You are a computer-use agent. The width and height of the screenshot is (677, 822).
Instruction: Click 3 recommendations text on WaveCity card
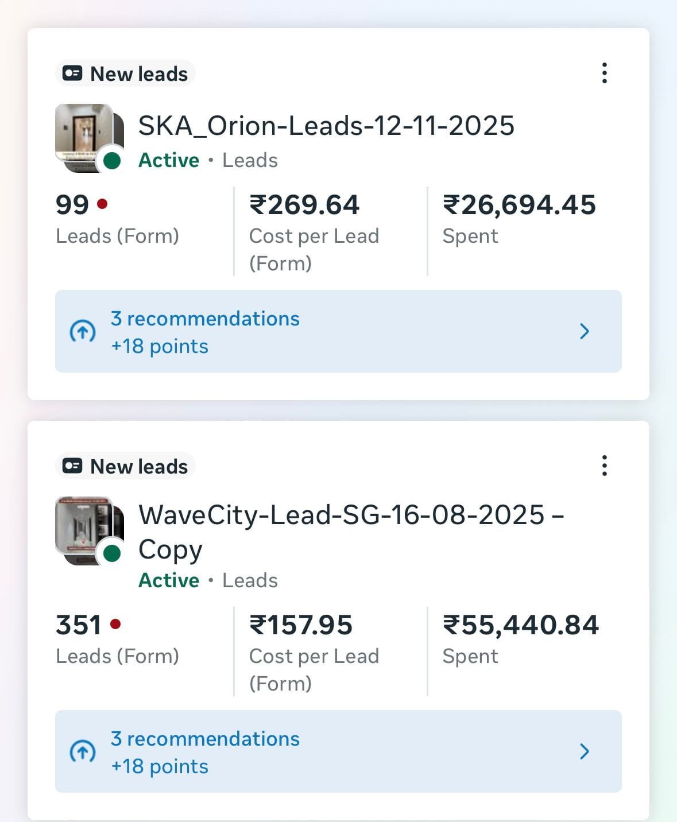click(x=205, y=739)
